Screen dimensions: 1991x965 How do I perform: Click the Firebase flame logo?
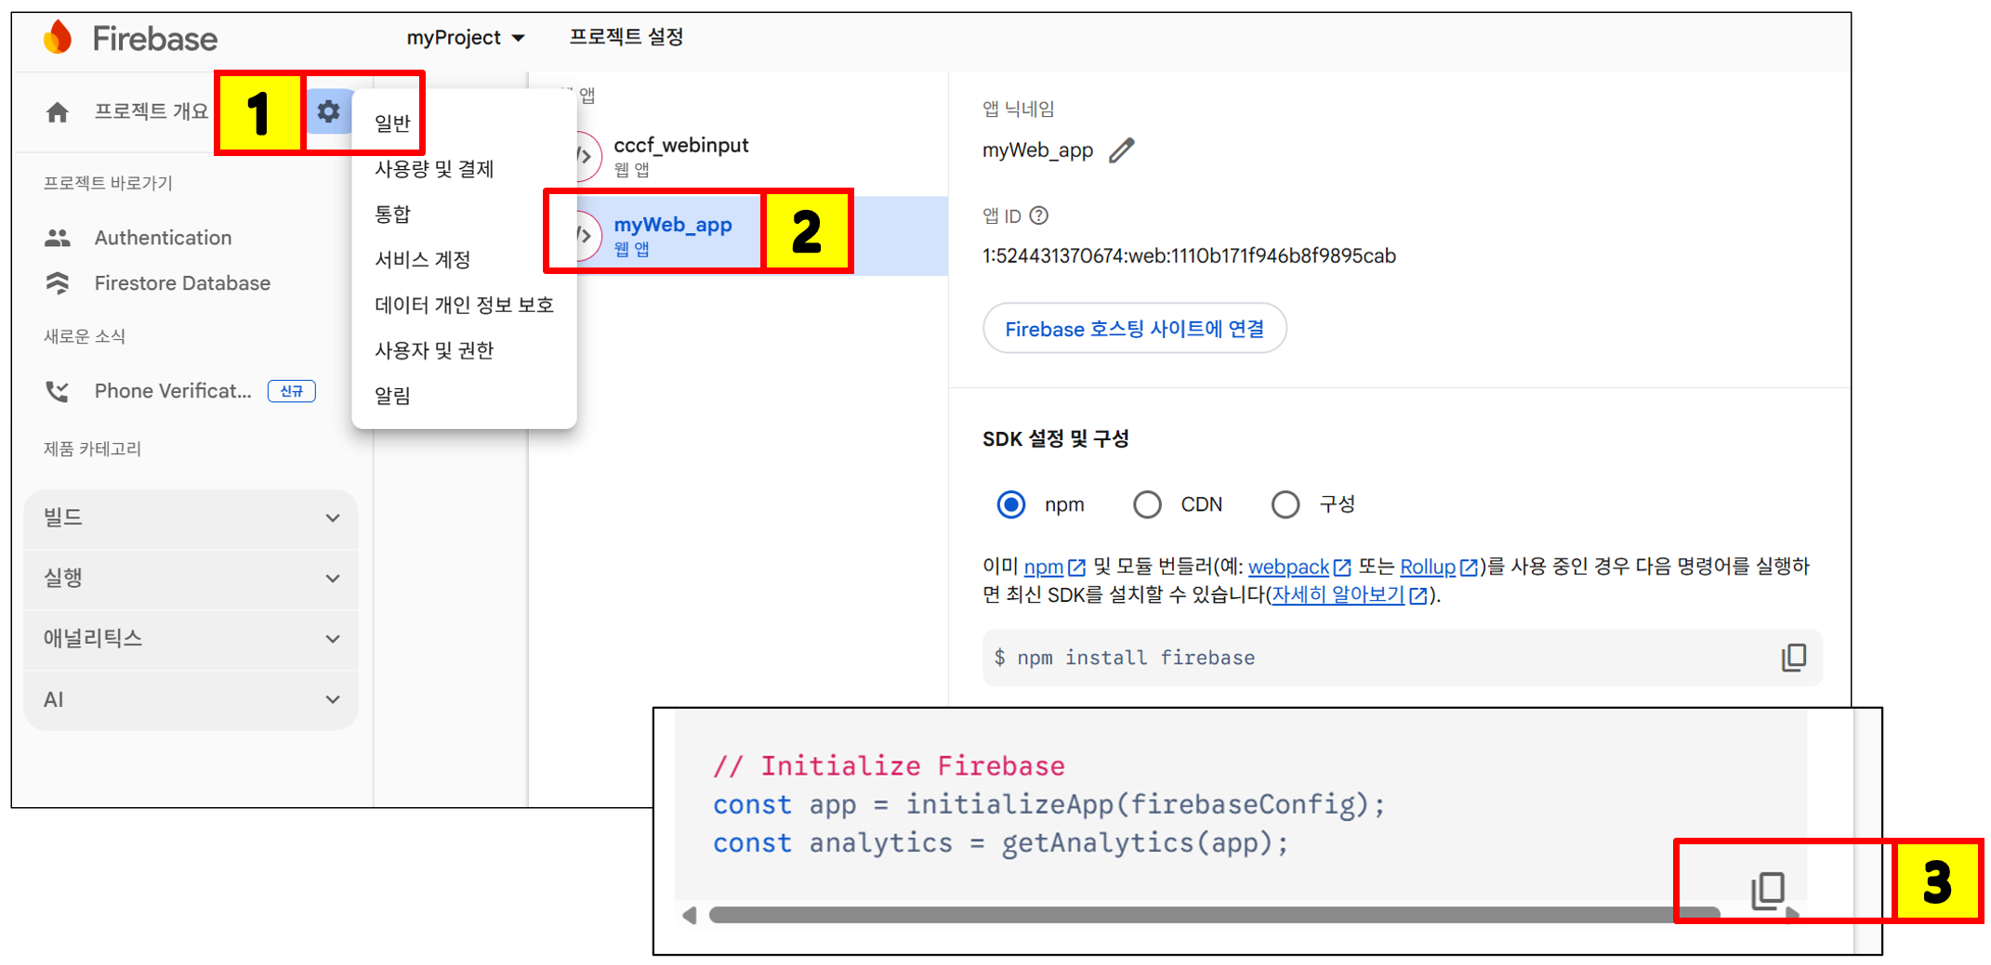(59, 37)
